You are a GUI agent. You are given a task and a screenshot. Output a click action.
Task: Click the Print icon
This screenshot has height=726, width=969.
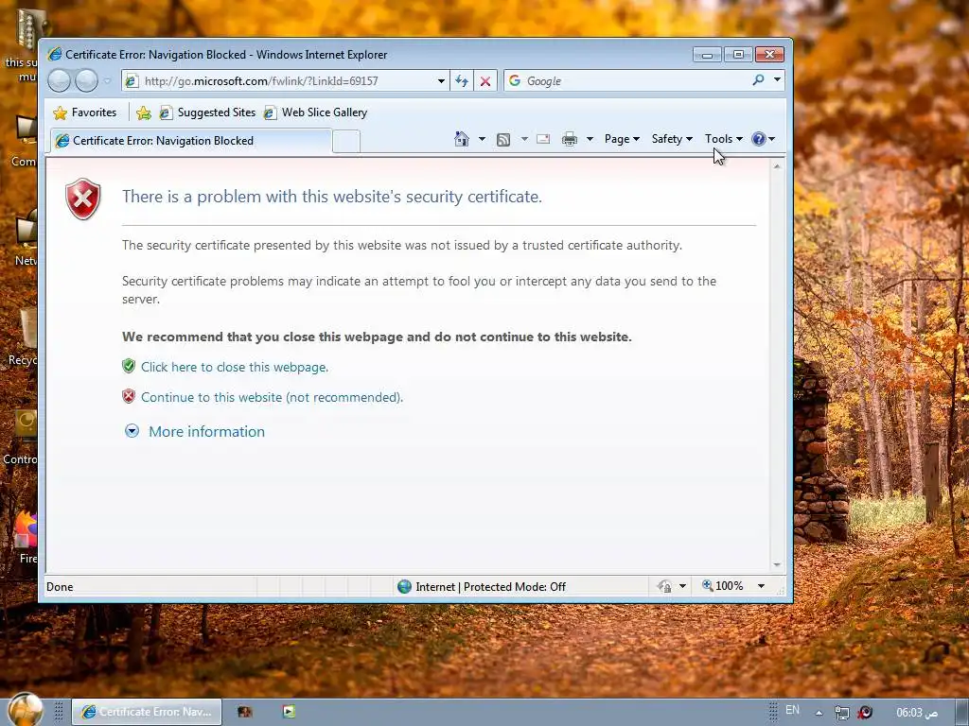point(569,139)
